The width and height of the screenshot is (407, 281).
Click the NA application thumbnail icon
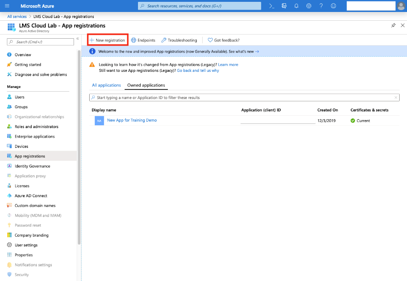coord(99,121)
